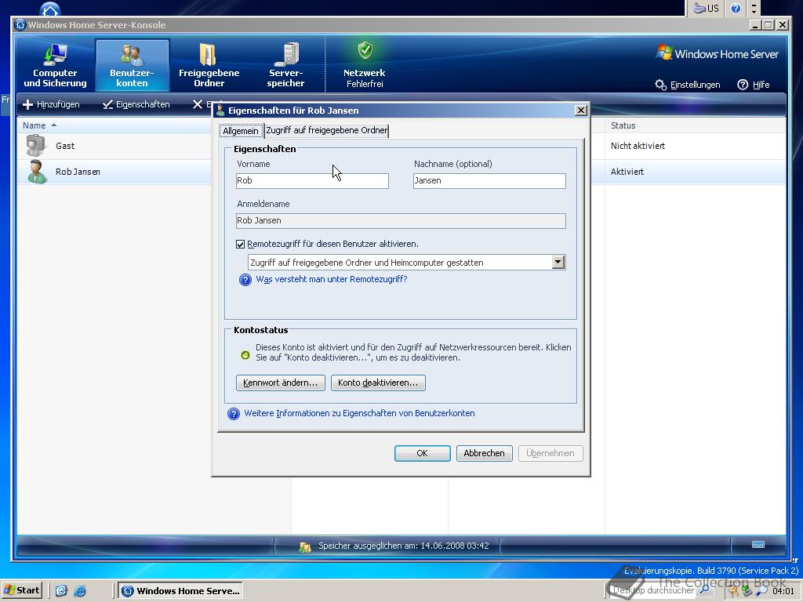The height and width of the screenshot is (602, 803).
Task: Click Windows Home Server taskbar button
Action: [180, 591]
